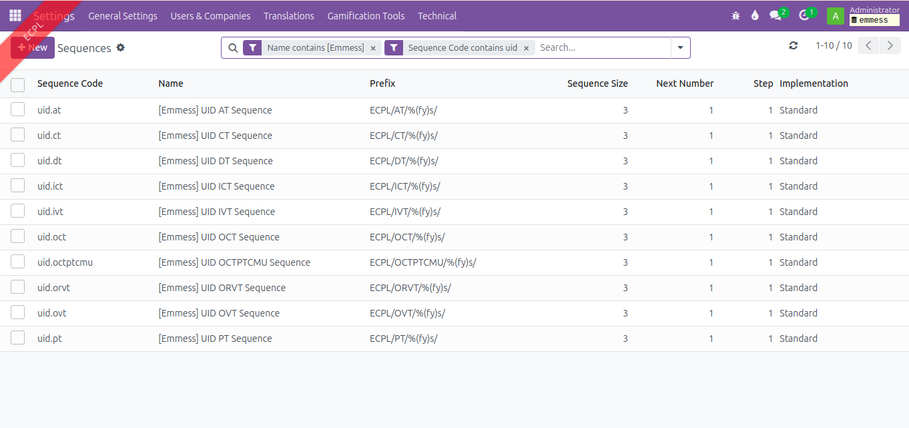Open the Technical menu
Image resolution: width=909 pixels, height=428 pixels.
[x=436, y=15]
